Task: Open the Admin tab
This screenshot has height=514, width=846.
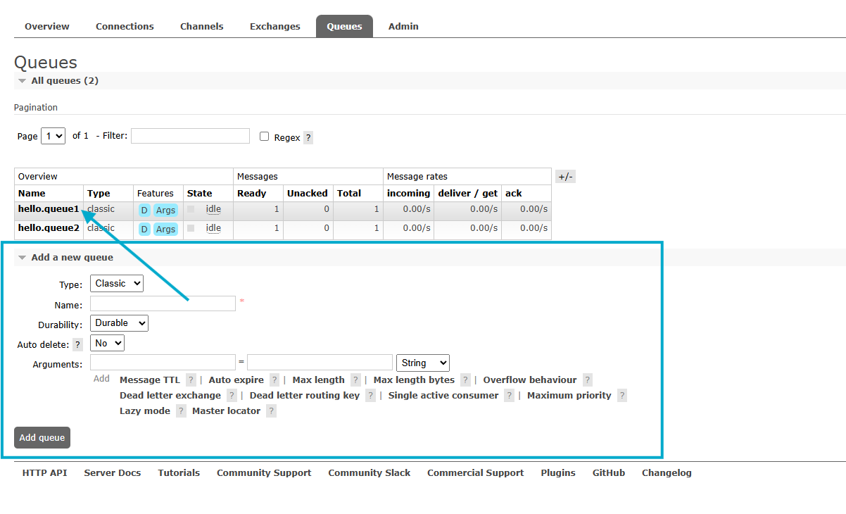Action: [403, 27]
